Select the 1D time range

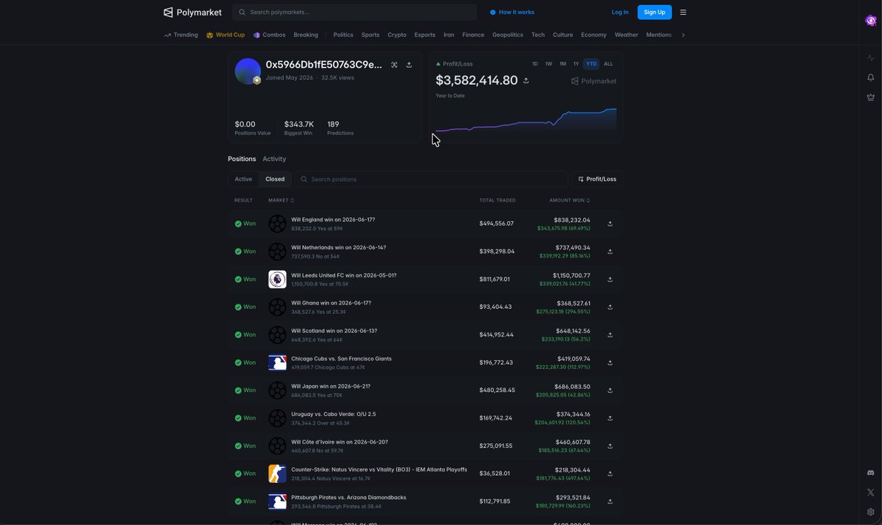click(535, 64)
